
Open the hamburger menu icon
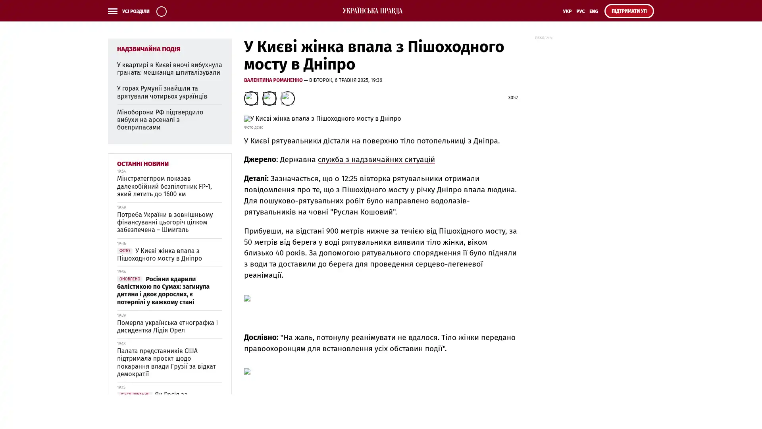pyautogui.click(x=112, y=12)
